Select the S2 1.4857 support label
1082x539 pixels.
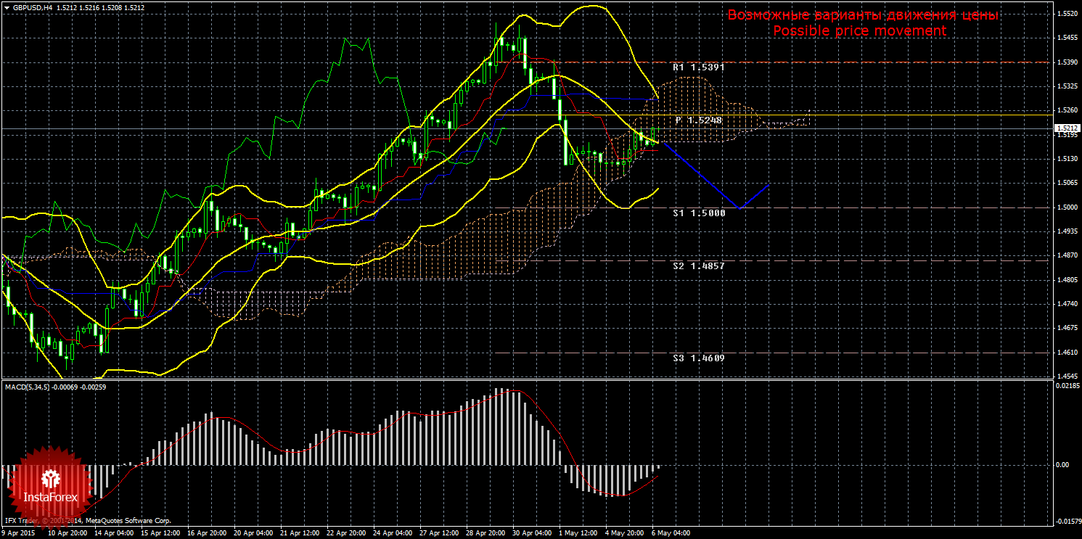tap(698, 266)
